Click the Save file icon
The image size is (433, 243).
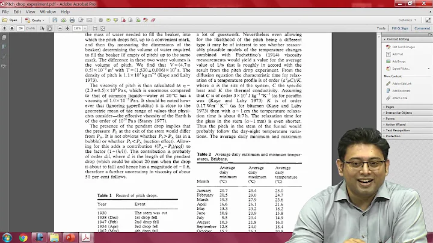click(55, 20)
